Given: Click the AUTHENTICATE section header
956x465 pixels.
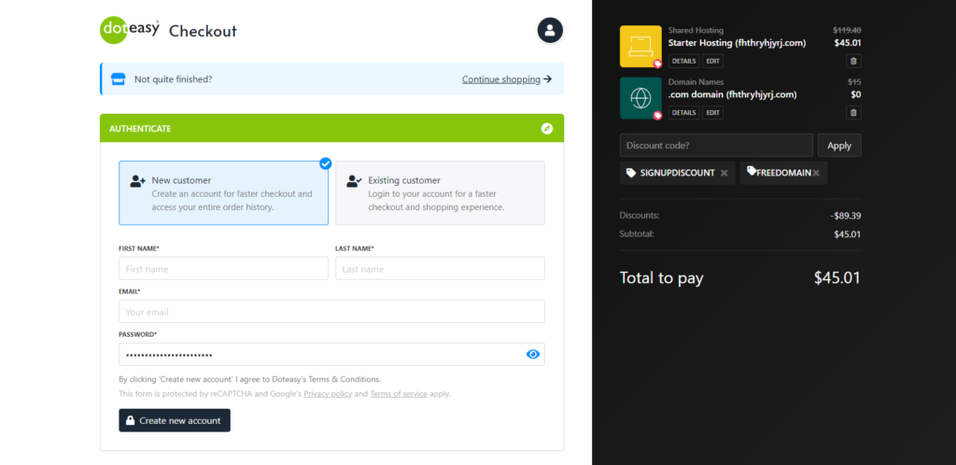Looking at the screenshot, I should coord(331,128).
